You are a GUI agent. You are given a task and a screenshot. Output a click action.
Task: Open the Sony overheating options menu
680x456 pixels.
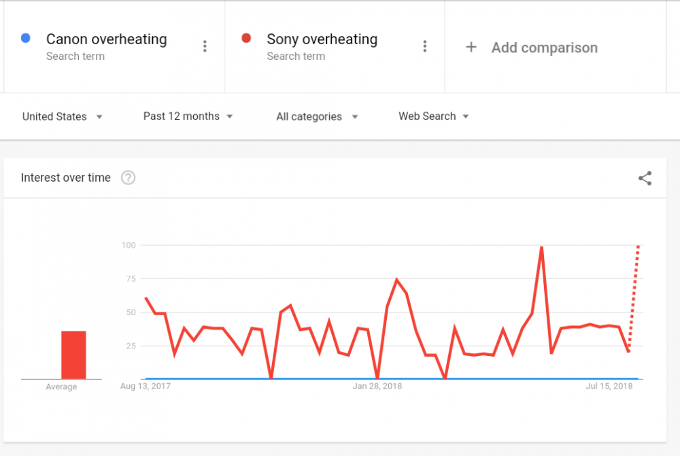point(425,46)
